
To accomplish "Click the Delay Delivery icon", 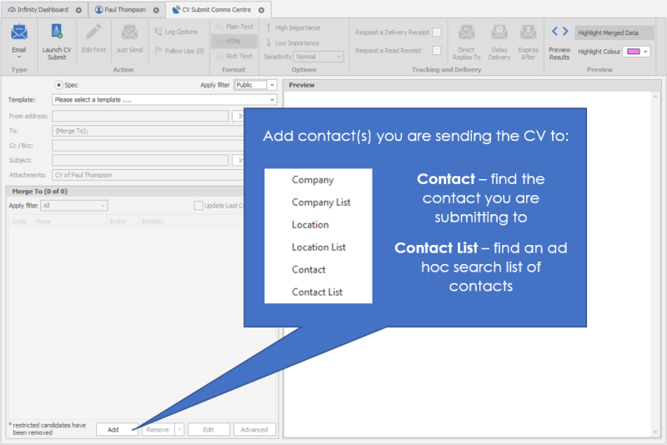I will coord(499,33).
